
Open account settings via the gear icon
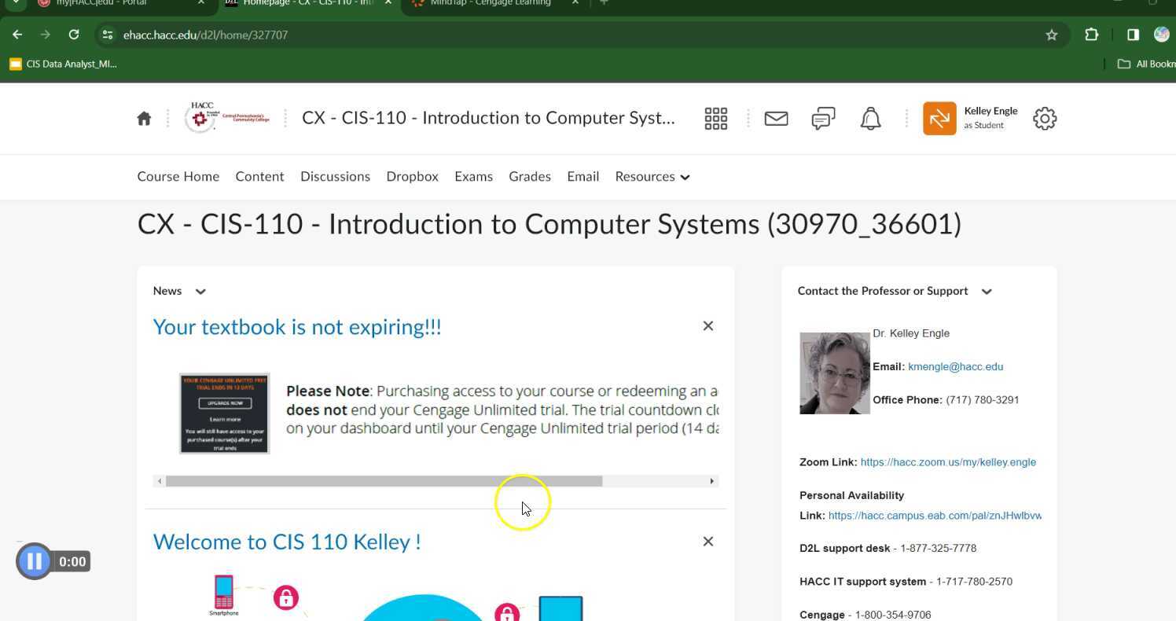pyautogui.click(x=1045, y=118)
